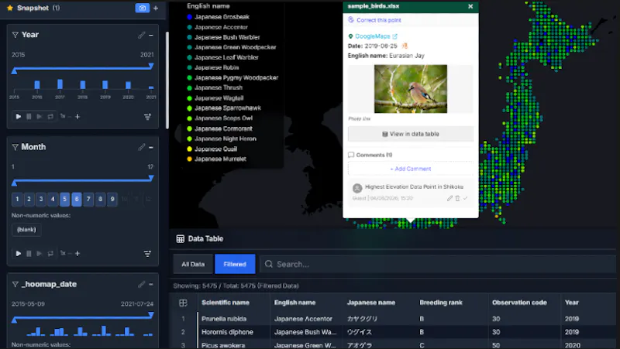This screenshot has height=349, width=620.
Task: Edit the Shikoku comment with pencil icon
Action: tap(449, 198)
